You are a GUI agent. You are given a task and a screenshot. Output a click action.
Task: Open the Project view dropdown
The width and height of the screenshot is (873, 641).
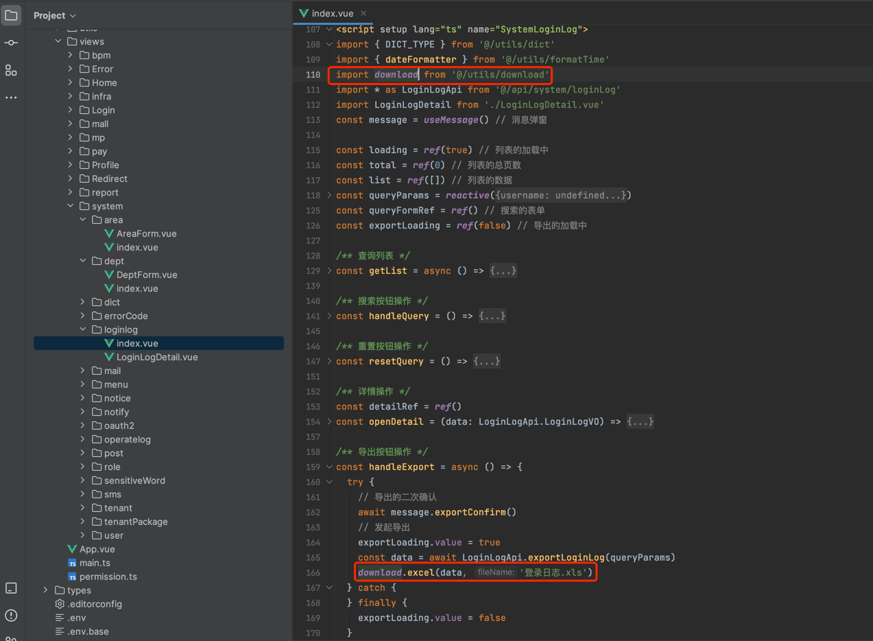tap(55, 15)
